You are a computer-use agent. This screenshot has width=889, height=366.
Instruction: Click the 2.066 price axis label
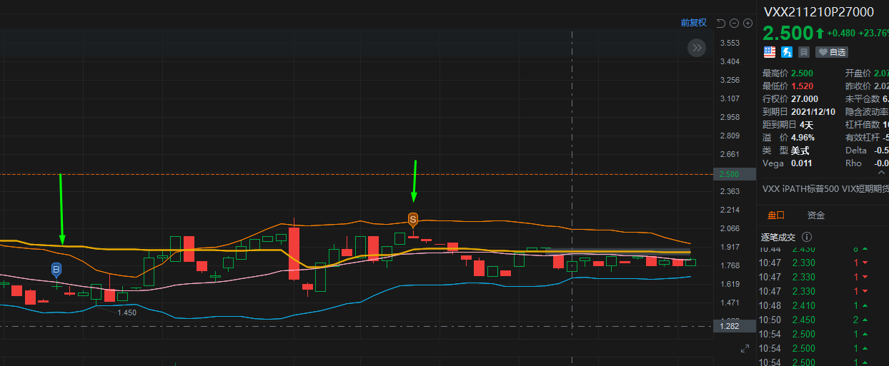click(x=730, y=228)
